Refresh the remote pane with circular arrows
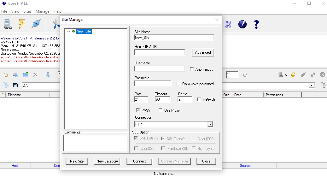 pyautogui.click(x=245, y=75)
